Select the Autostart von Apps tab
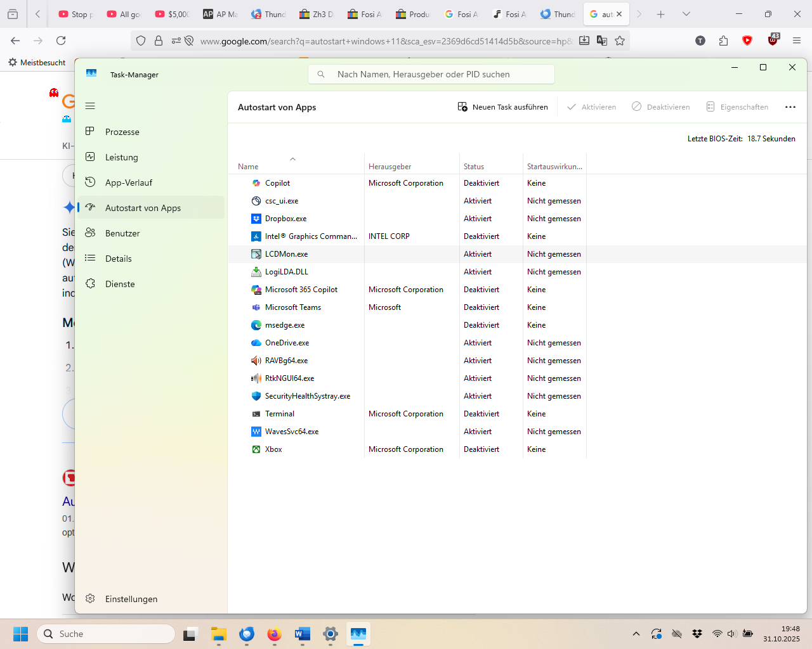Screen dimensions: 812x649 click(x=143, y=208)
